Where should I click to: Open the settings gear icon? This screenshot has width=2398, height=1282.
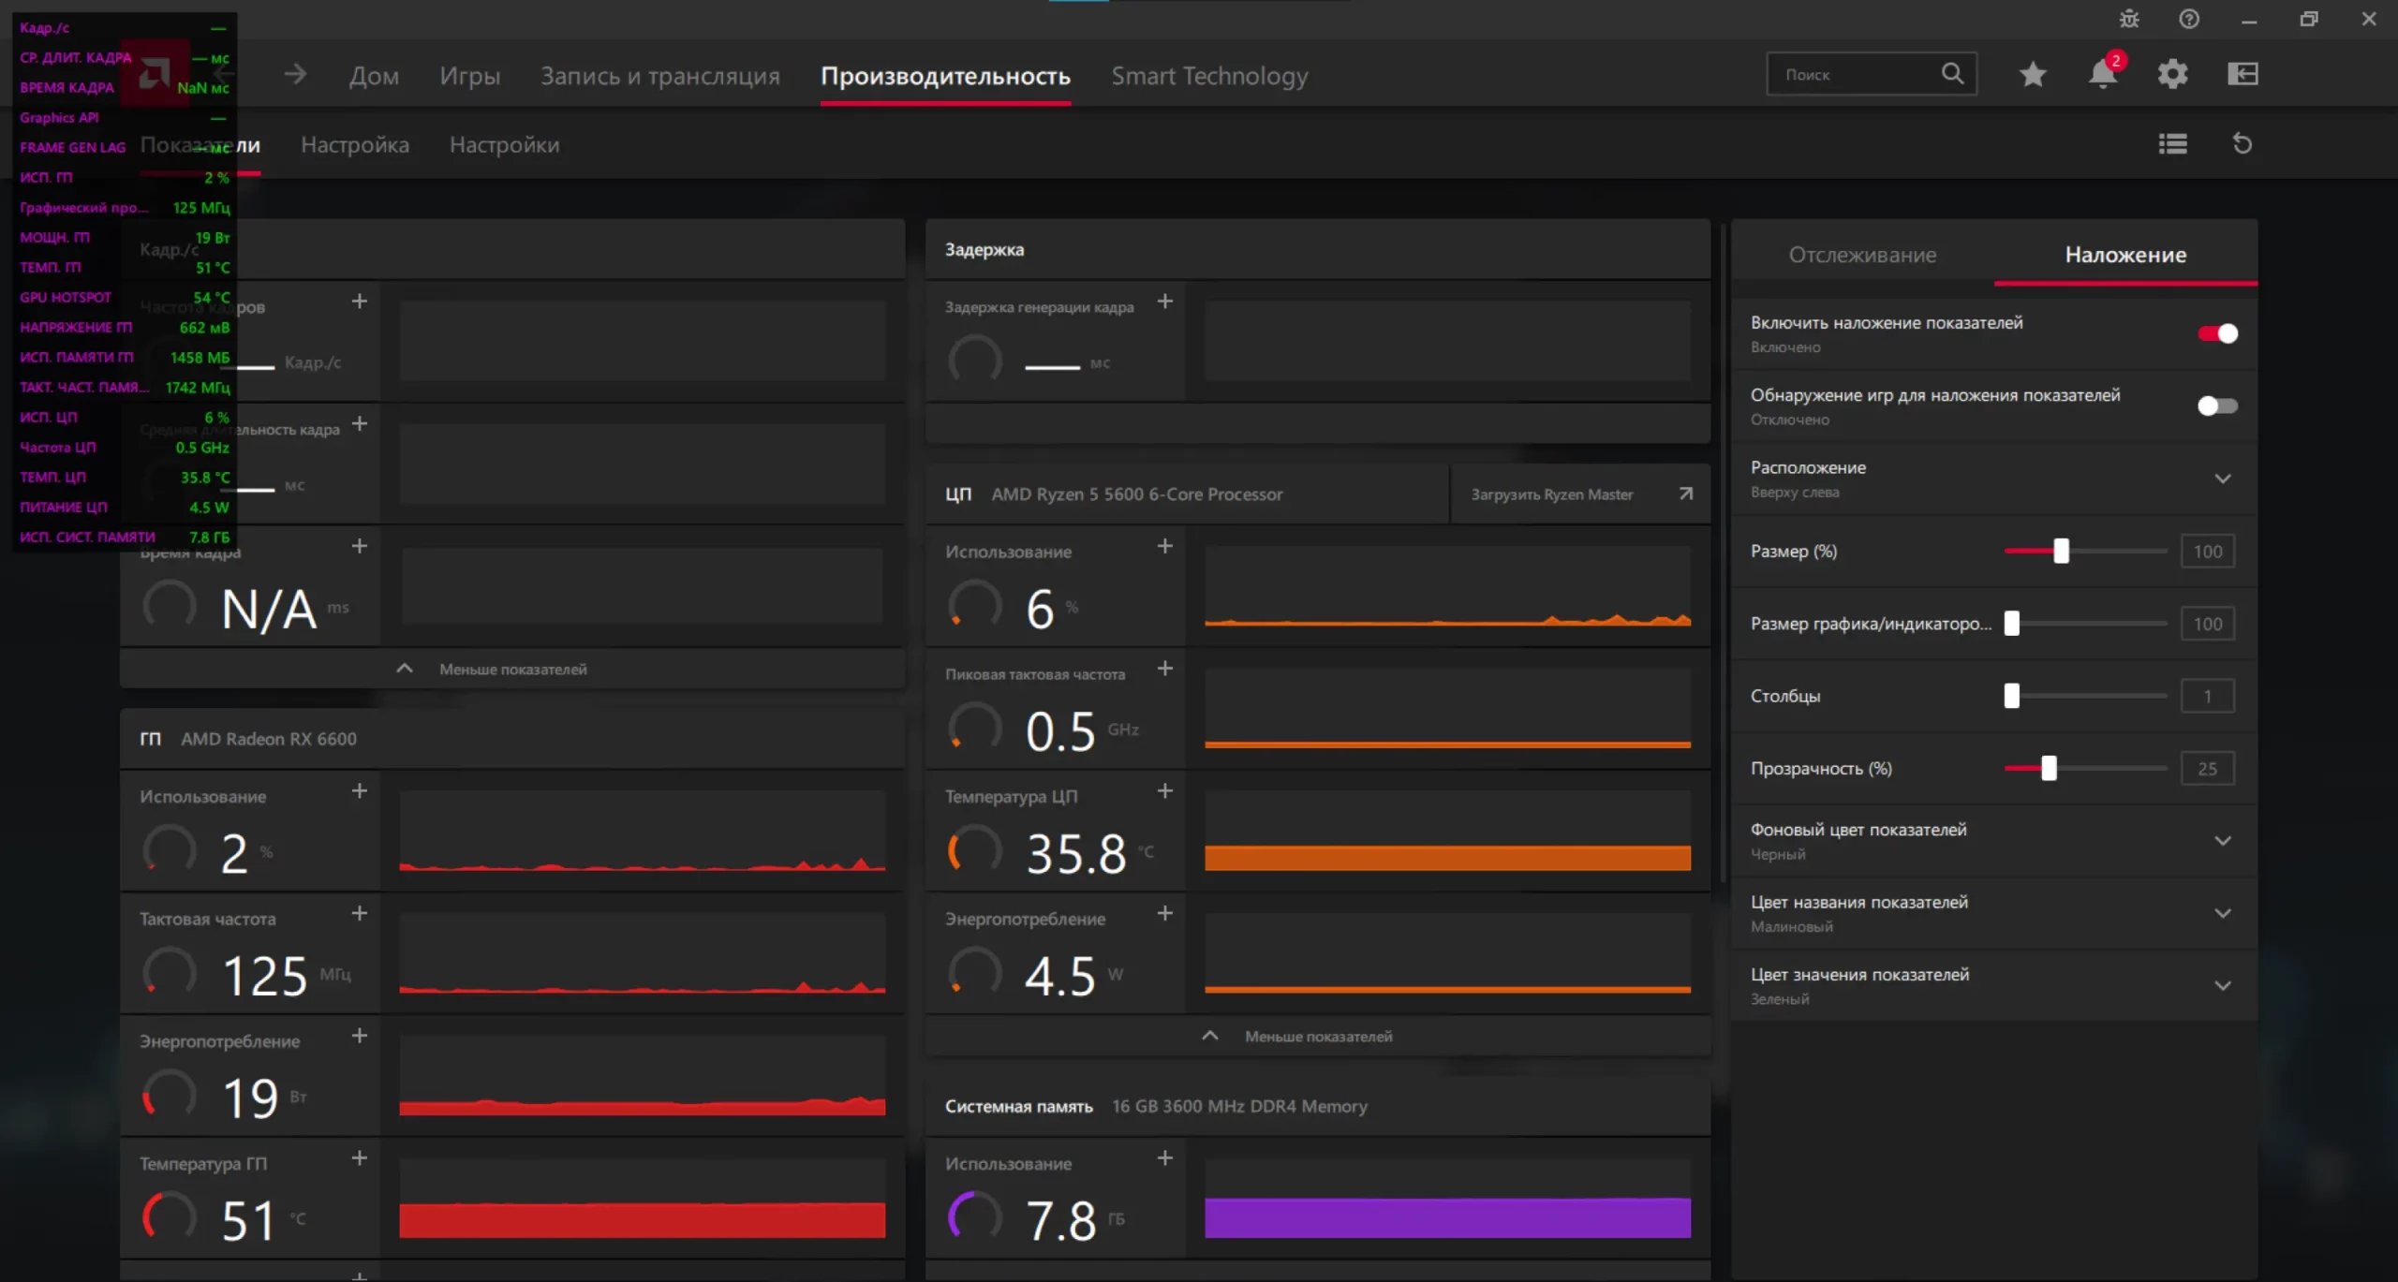(x=2172, y=74)
